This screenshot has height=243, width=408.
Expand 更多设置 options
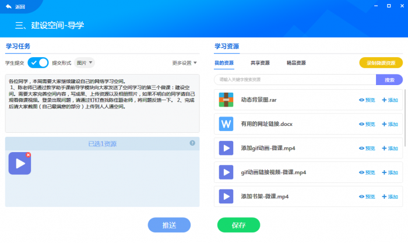coord(185,62)
